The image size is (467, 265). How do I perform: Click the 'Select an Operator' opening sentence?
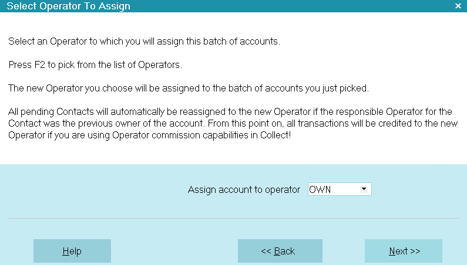tap(144, 42)
